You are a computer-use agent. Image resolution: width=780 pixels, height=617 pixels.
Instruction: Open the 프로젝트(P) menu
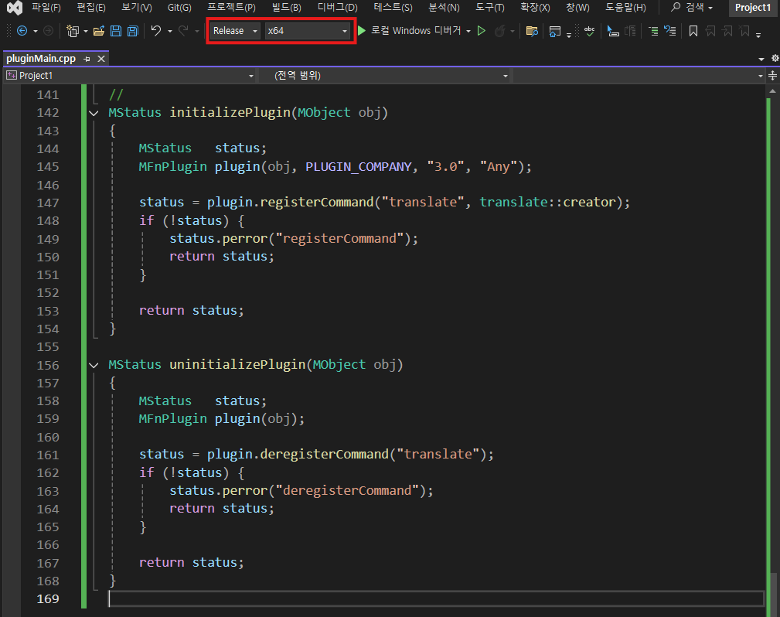(x=231, y=8)
